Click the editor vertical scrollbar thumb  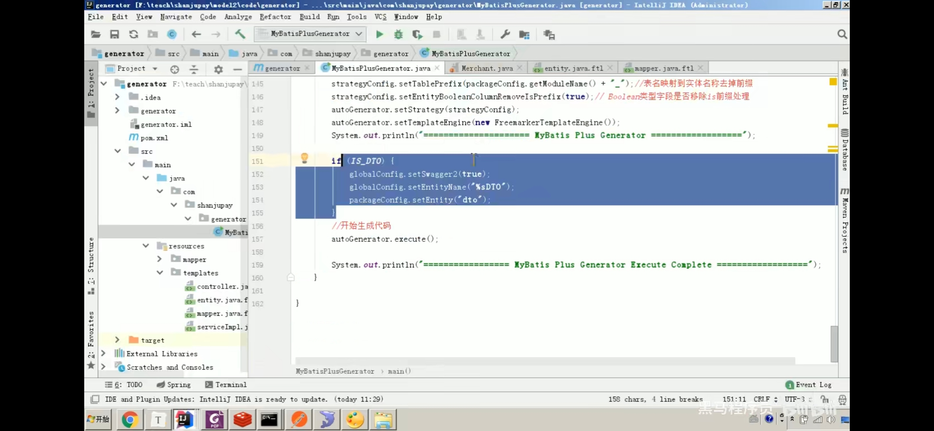pos(834,343)
